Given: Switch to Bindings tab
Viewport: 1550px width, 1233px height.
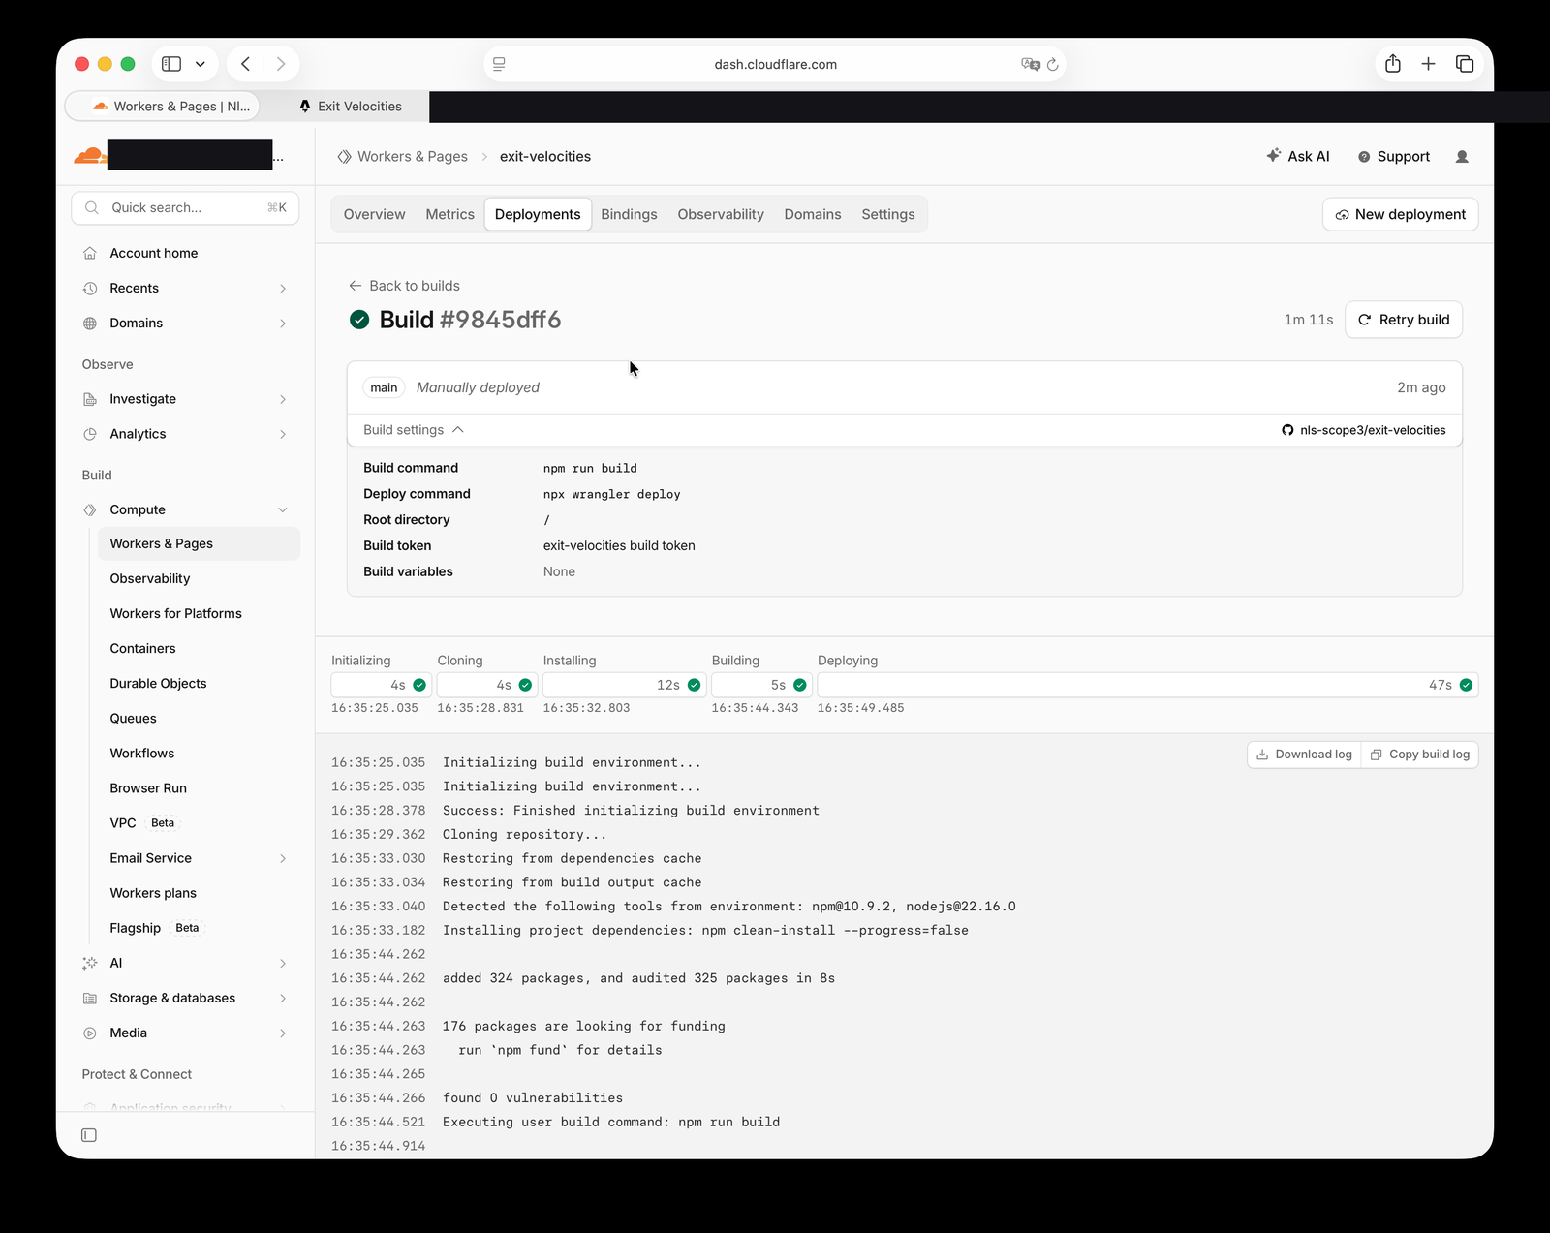Looking at the screenshot, I should click(629, 214).
